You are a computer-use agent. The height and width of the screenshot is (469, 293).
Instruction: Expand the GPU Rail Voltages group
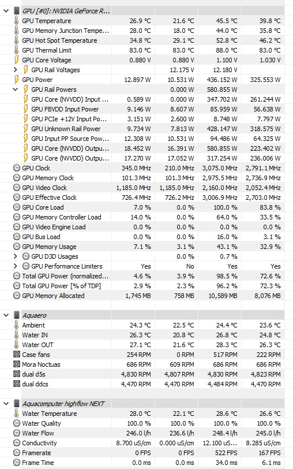[16, 70]
